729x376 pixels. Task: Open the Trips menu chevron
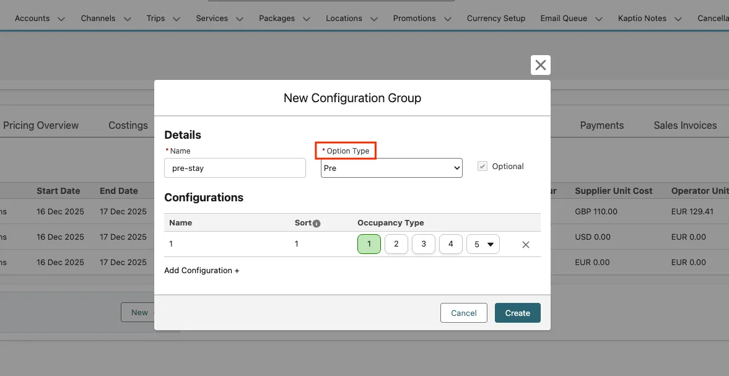[177, 19]
